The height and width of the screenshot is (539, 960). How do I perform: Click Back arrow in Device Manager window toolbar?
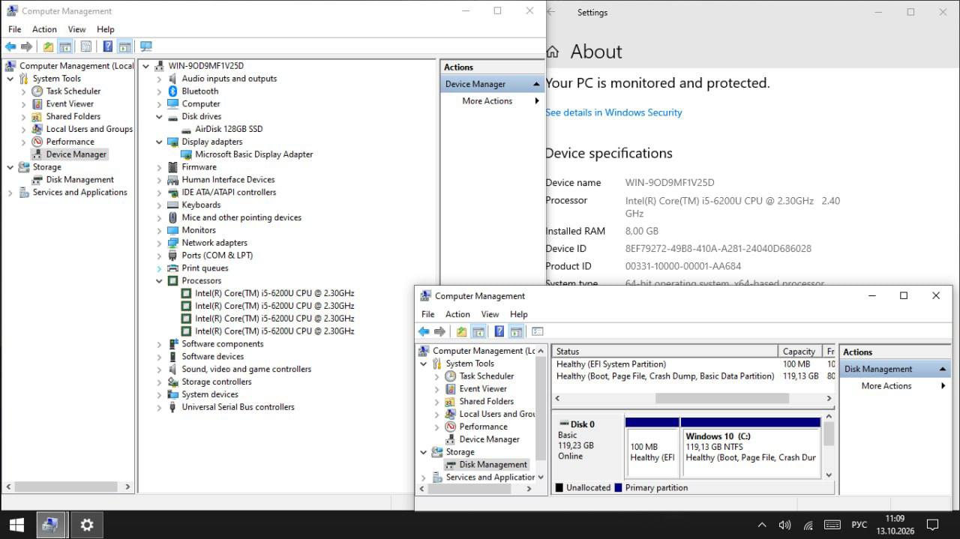click(10, 46)
